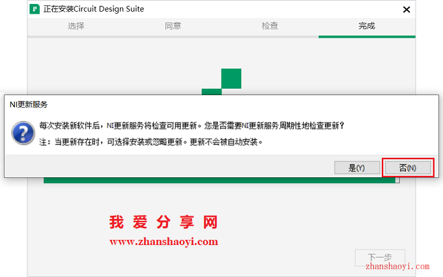Click the note line starting 注：当更新存在时
The height and width of the screenshot is (277, 443).
coord(151,142)
